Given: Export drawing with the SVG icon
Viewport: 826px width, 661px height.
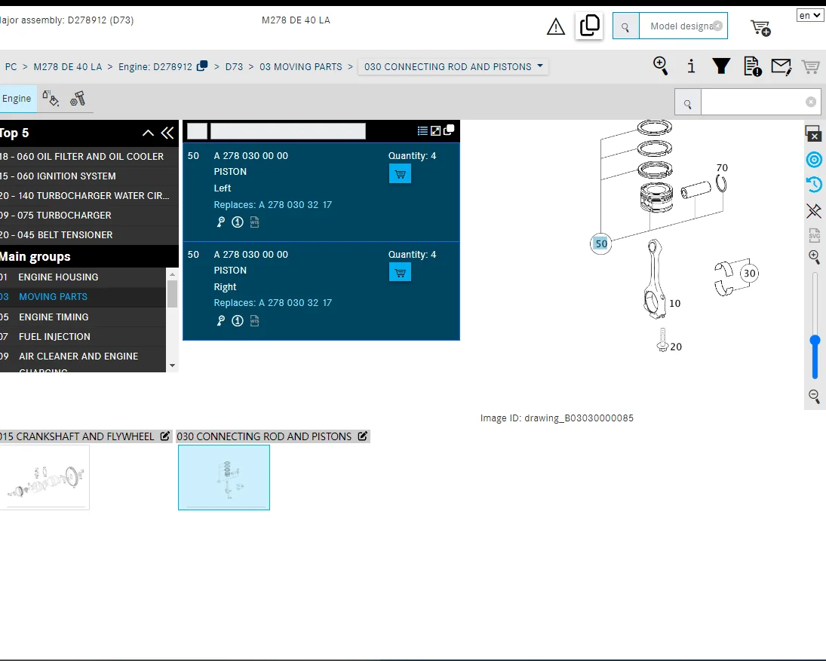Looking at the screenshot, I should point(815,234).
